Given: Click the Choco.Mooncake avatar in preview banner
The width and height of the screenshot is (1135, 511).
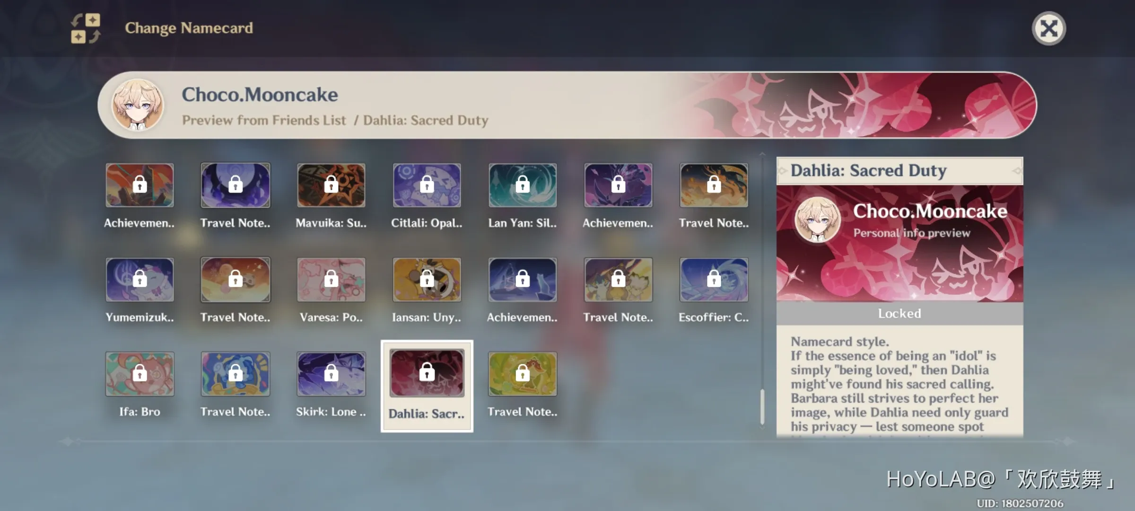Looking at the screenshot, I should click(x=138, y=105).
